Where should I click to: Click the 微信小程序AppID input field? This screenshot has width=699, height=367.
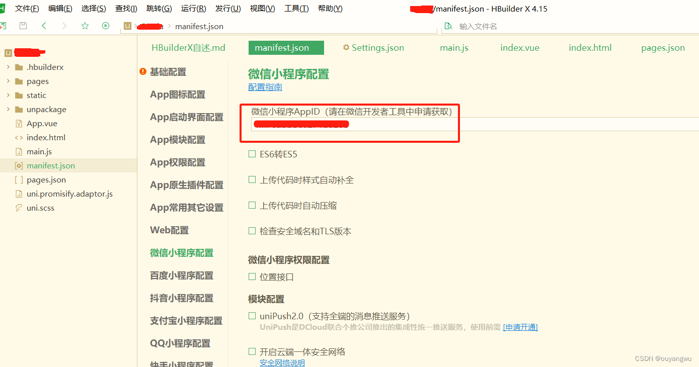point(475,124)
